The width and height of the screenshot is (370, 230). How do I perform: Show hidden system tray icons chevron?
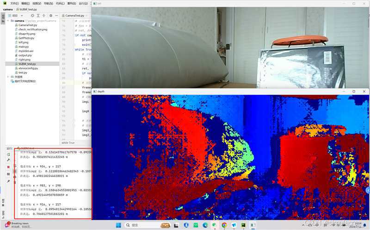(303, 225)
